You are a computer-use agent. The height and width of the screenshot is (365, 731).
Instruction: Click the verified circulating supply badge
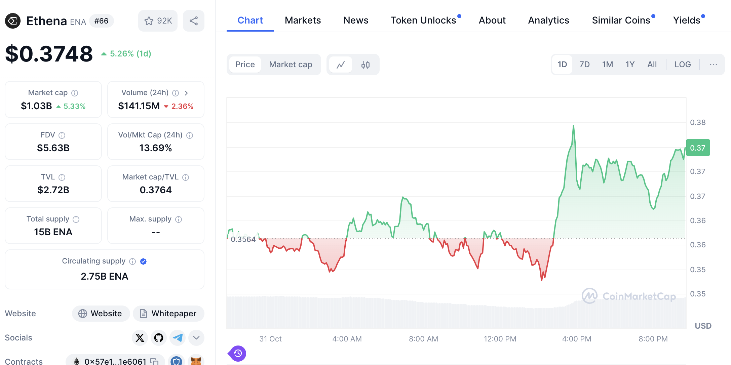[x=143, y=261]
